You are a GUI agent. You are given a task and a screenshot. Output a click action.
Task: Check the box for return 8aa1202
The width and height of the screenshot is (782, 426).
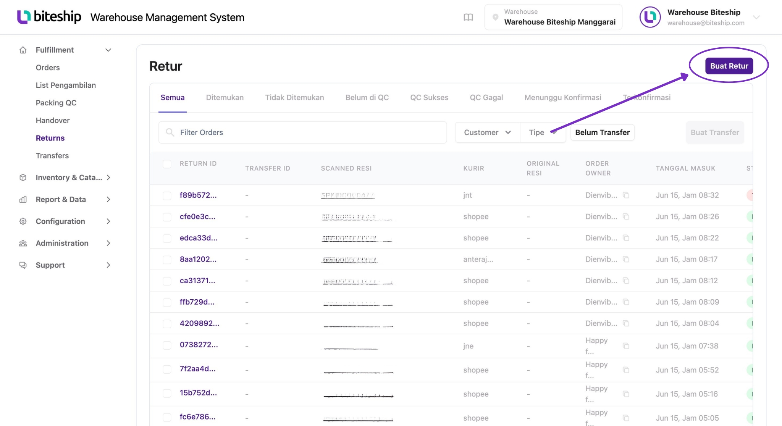(x=167, y=260)
